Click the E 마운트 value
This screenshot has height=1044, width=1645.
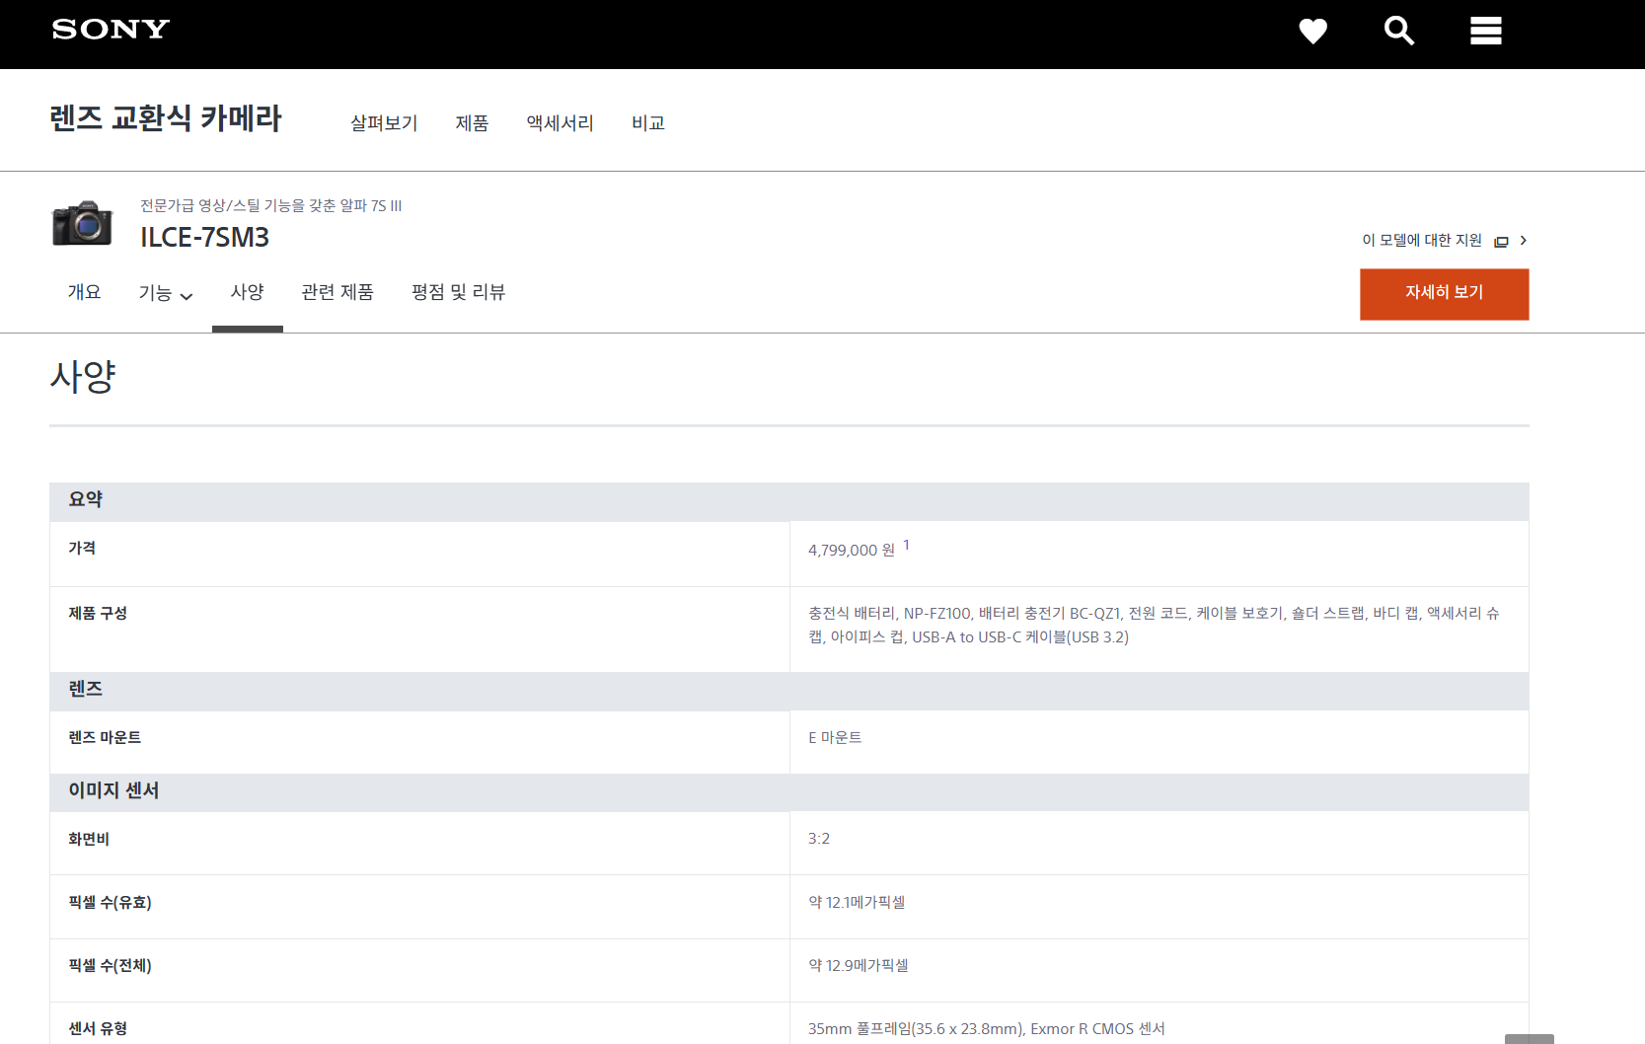click(x=835, y=738)
